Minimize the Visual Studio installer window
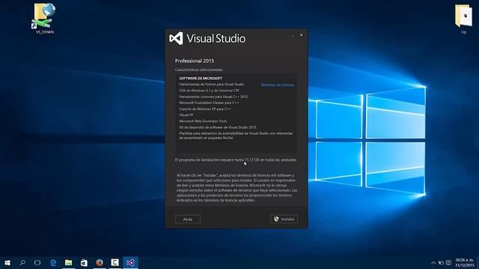479x269 pixels. (293, 35)
